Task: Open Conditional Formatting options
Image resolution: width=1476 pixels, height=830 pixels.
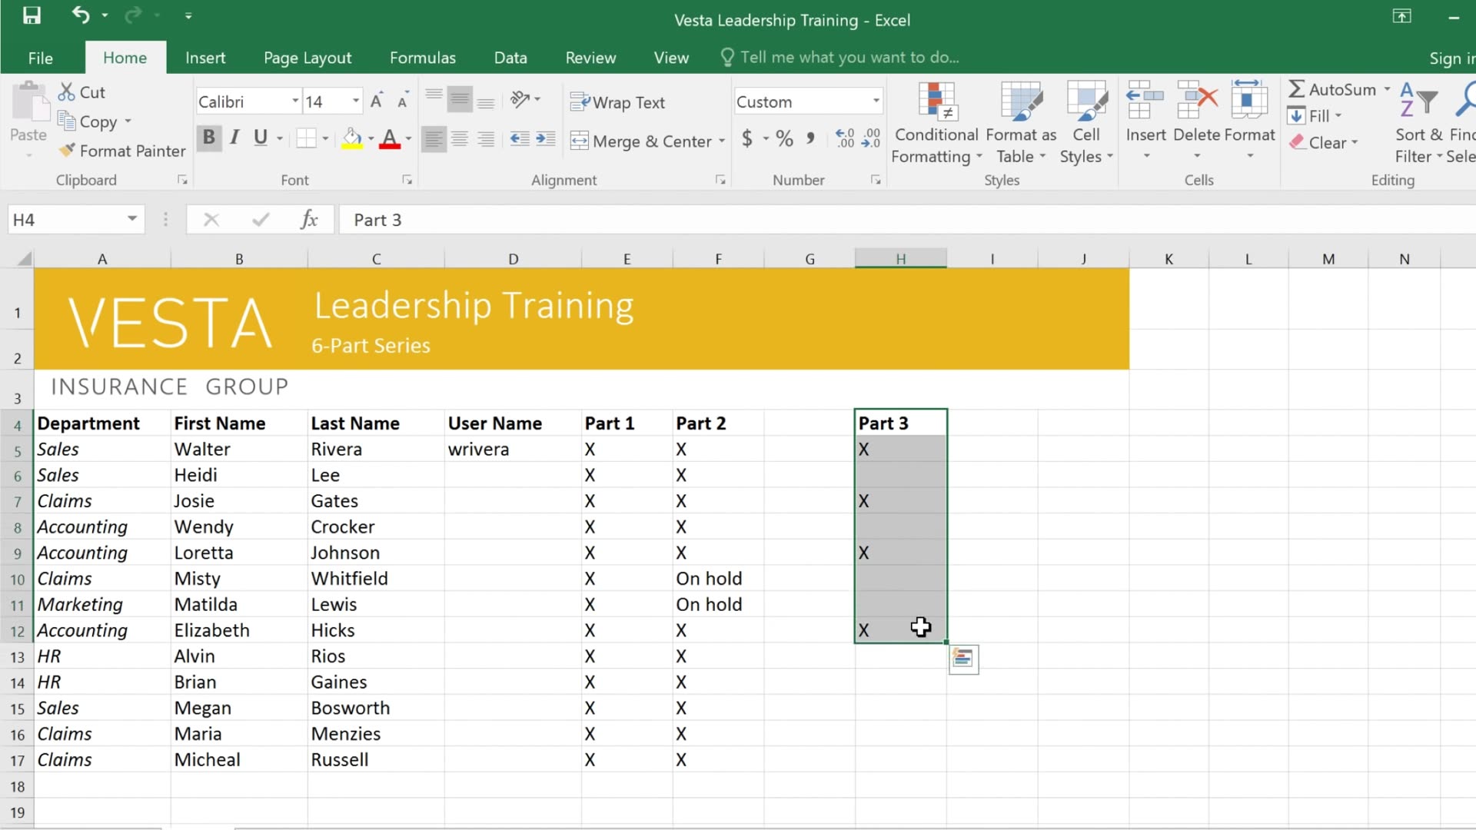Action: point(936,123)
